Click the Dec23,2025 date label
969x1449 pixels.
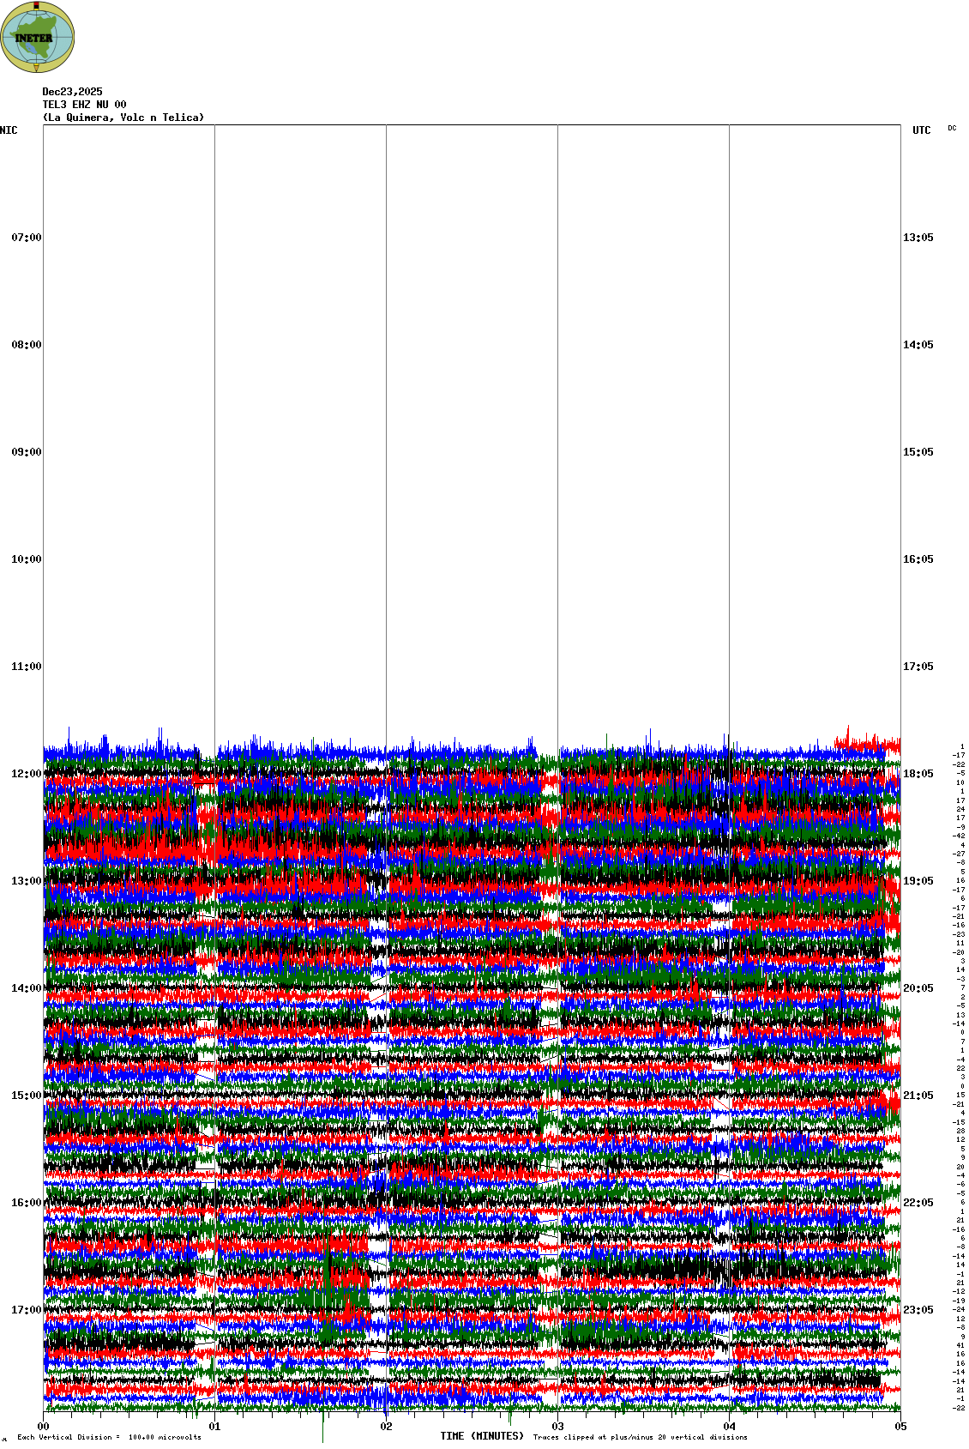[72, 92]
